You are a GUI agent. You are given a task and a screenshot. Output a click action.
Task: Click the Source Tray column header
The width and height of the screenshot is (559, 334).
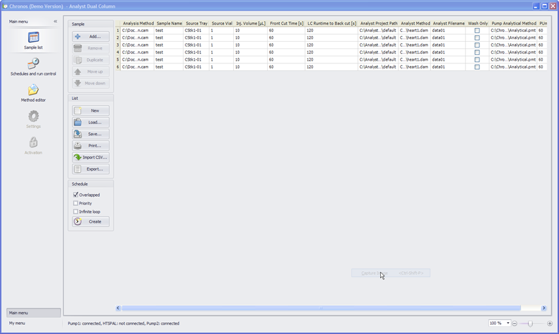[x=196, y=23]
